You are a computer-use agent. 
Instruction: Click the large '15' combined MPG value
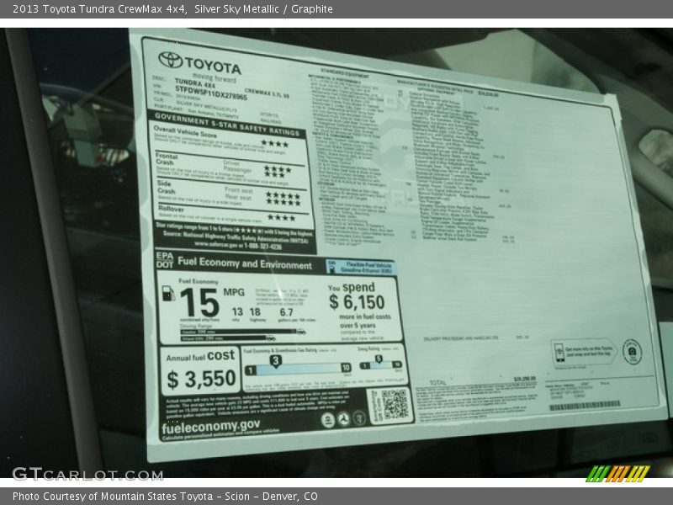pos(199,302)
